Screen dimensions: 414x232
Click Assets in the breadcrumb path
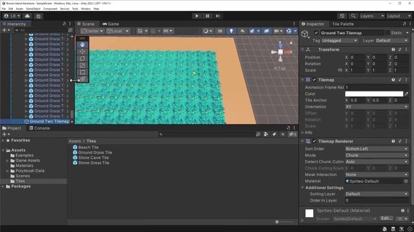coord(75,141)
